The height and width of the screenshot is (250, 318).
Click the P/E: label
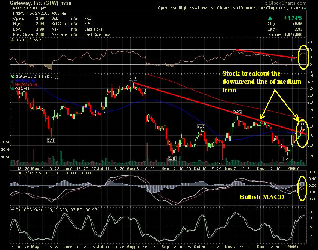point(88,18)
